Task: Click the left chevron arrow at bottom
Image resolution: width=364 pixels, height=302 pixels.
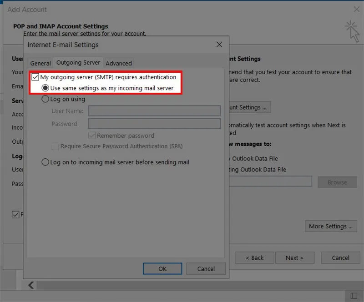Action: point(30,285)
